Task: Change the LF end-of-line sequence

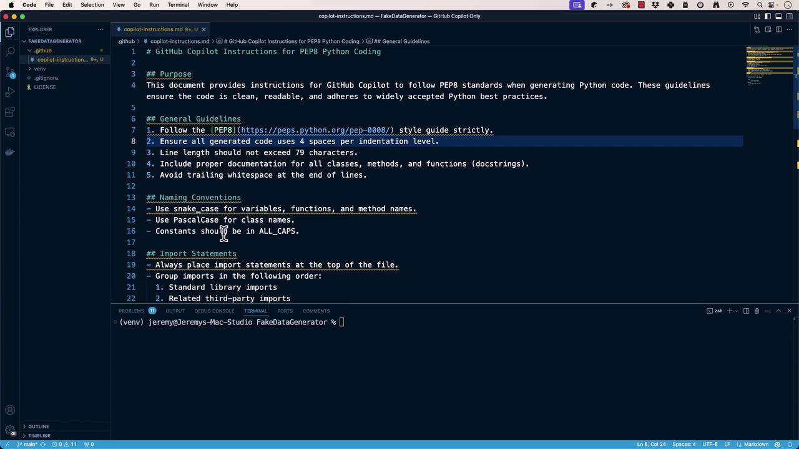Action: (727, 444)
